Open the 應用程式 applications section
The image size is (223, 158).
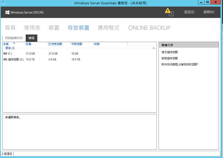click(108, 28)
